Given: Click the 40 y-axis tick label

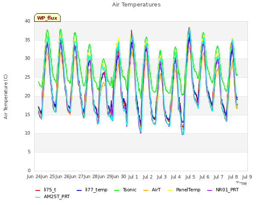Looking at the screenshot, I should [x=27, y=21].
